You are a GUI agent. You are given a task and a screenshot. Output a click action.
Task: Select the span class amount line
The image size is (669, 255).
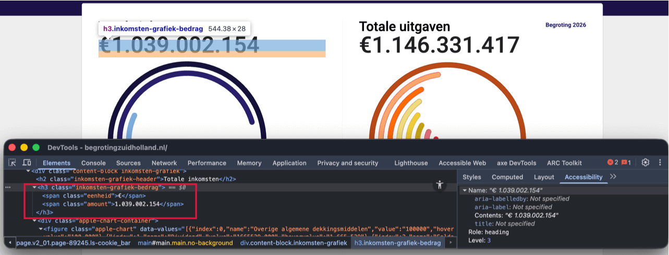pyautogui.click(x=113, y=204)
